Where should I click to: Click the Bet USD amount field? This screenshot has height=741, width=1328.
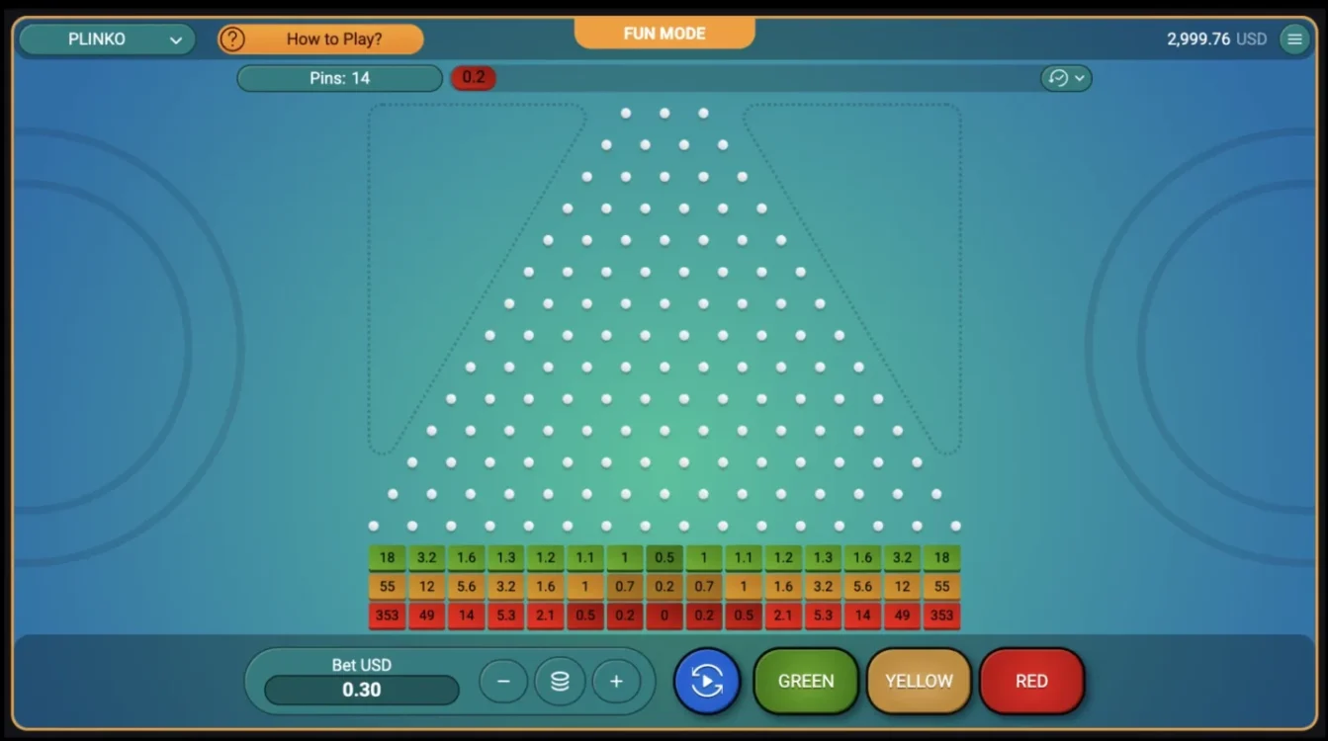point(362,690)
